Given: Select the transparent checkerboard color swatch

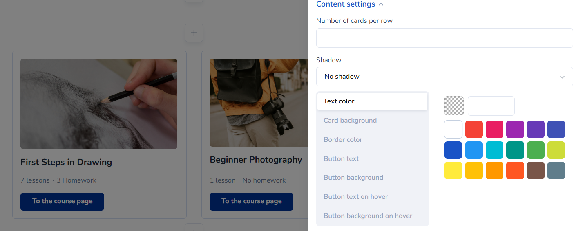Looking at the screenshot, I should (x=454, y=106).
